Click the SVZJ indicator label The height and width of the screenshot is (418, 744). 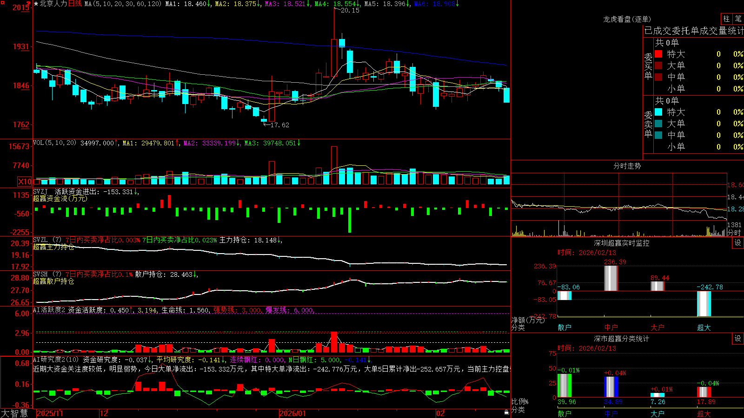[x=40, y=191]
